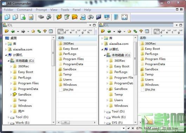Screen dimensions: 186x133
Task: Click the full screen arrows toolbar icon
Action: (x=125, y=17)
